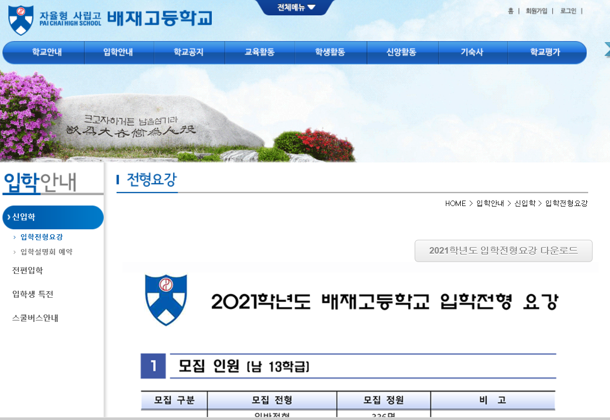Click HOME in the breadcrumb
Viewport: 610px width, 420px height.
click(x=455, y=204)
